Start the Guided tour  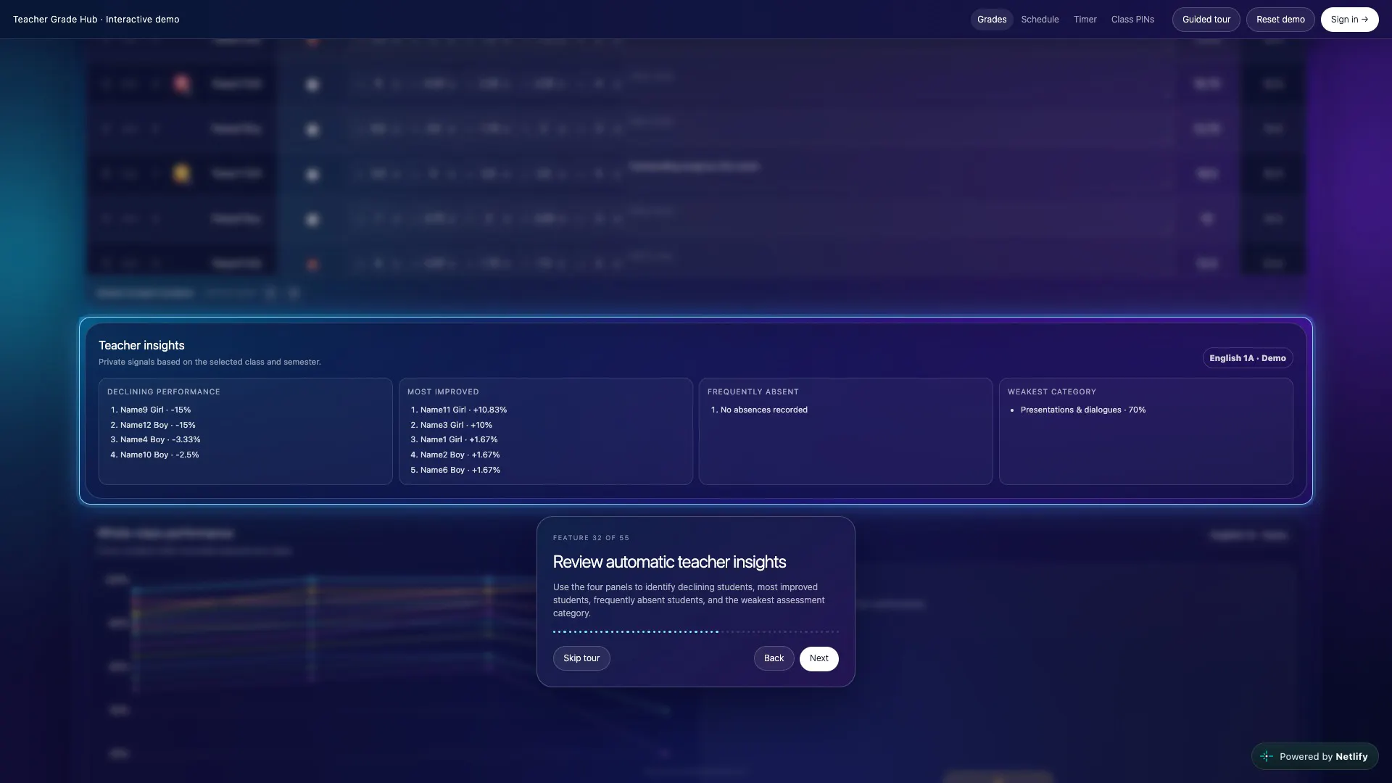tap(1206, 20)
